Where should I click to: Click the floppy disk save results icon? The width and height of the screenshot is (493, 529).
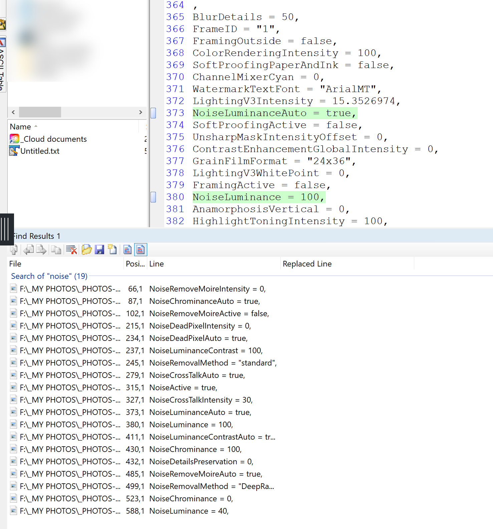pos(99,249)
